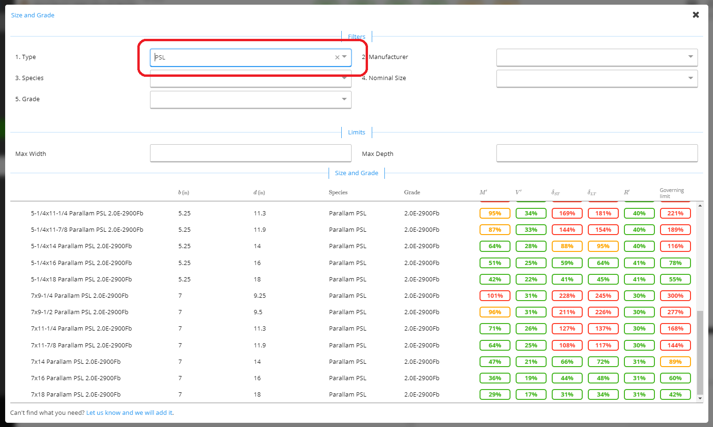Image resolution: width=713 pixels, height=427 pixels.
Task: Click the 89% orange governing limit badge
Action: [x=675, y=361]
